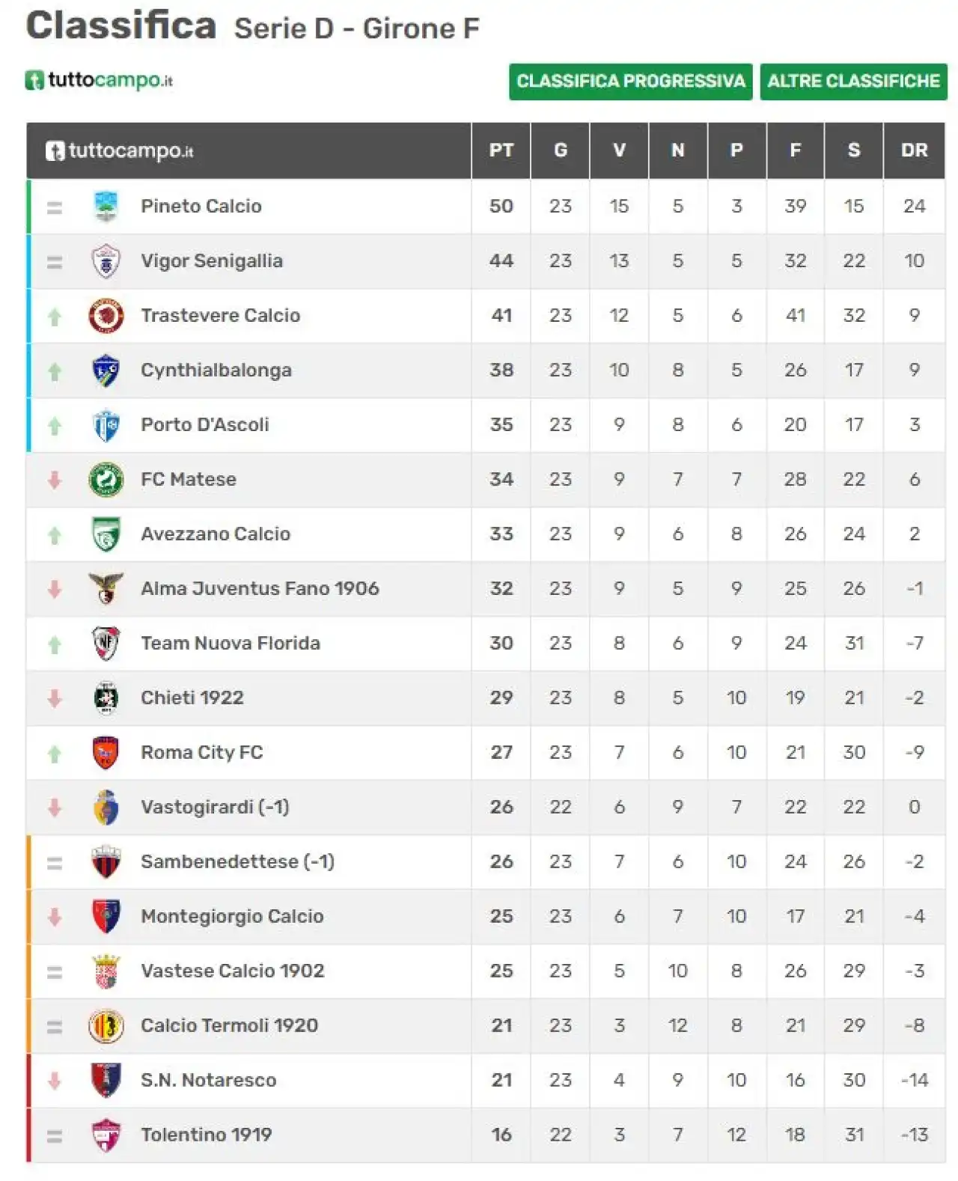Image resolution: width=958 pixels, height=1181 pixels.
Task: Open the FC Matese green crest
Action: coord(106,480)
